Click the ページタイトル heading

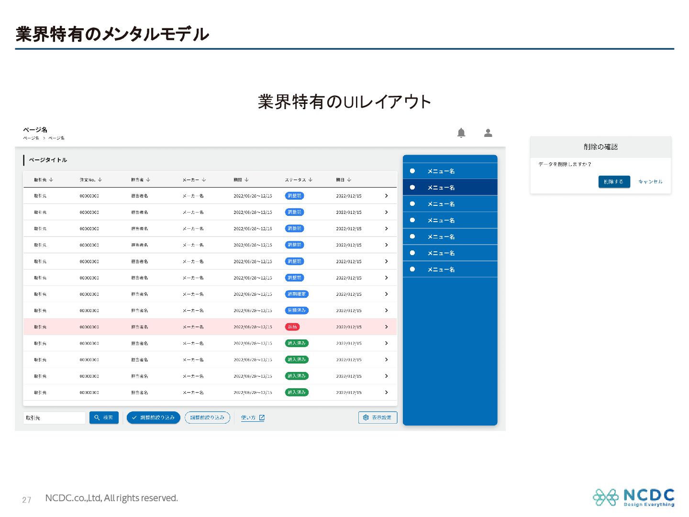click(48, 160)
